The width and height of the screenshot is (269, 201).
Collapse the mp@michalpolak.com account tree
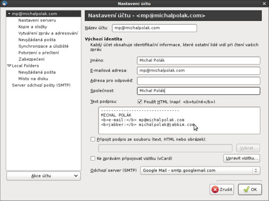(9, 13)
